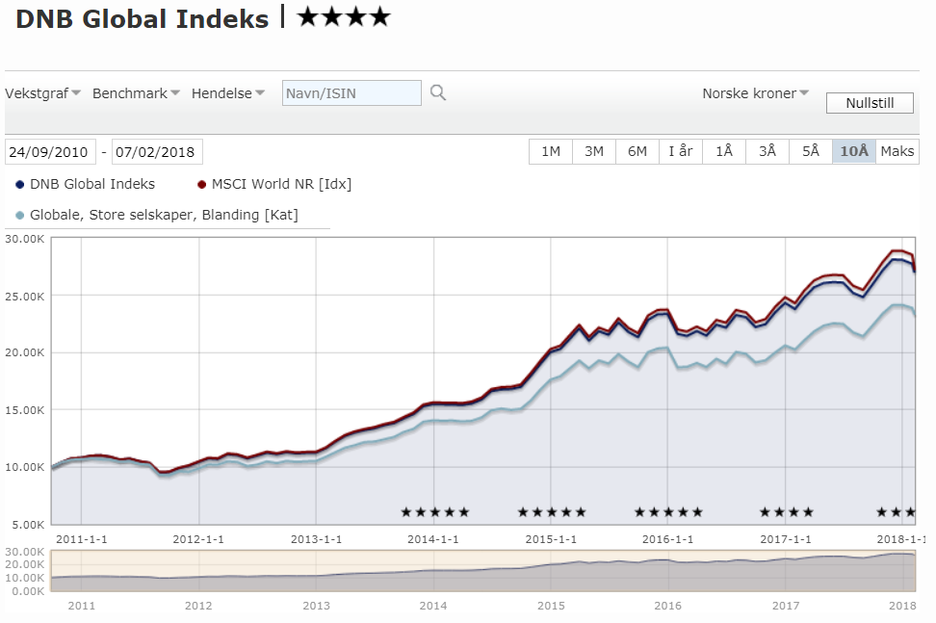Click the 20.00K y-axis label
This screenshot has height=623, width=936.
pos(24,352)
